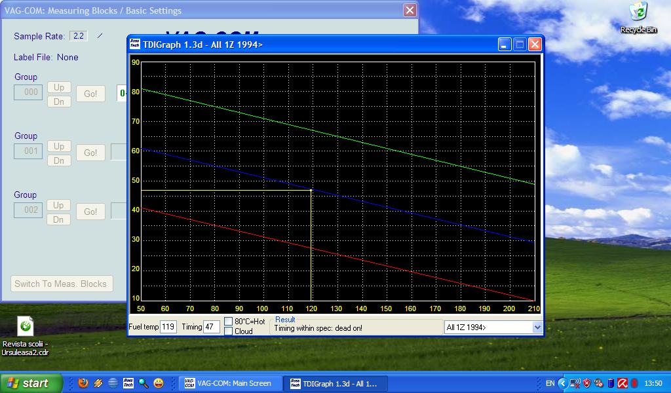Click the Dn button for Group 000
The width and height of the screenshot is (671, 393).
59,102
